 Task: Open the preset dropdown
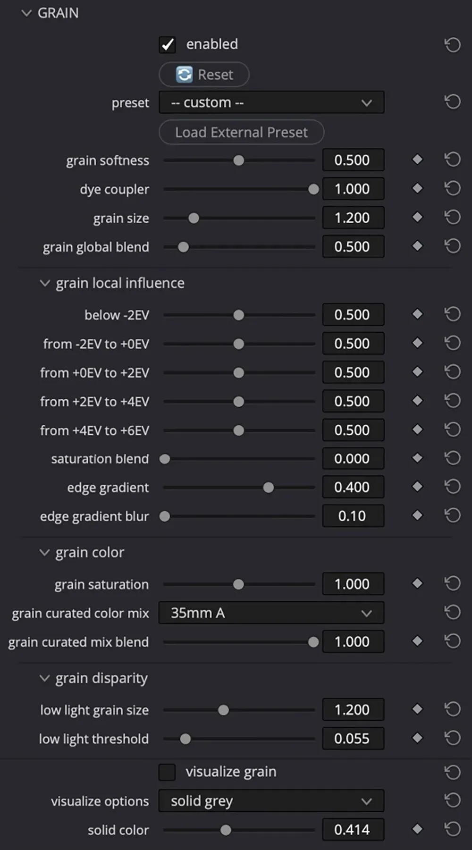(x=271, y=102)
